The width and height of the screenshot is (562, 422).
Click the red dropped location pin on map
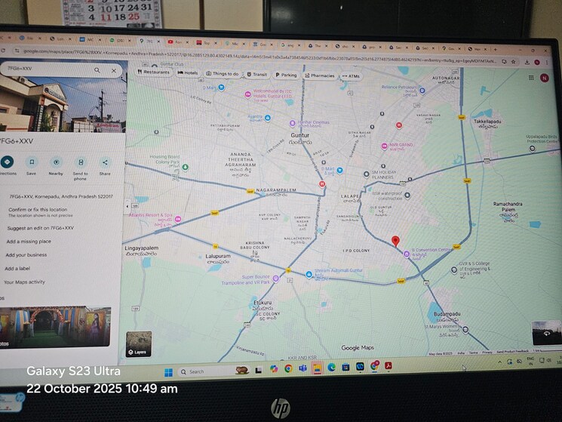coord(395,242)
